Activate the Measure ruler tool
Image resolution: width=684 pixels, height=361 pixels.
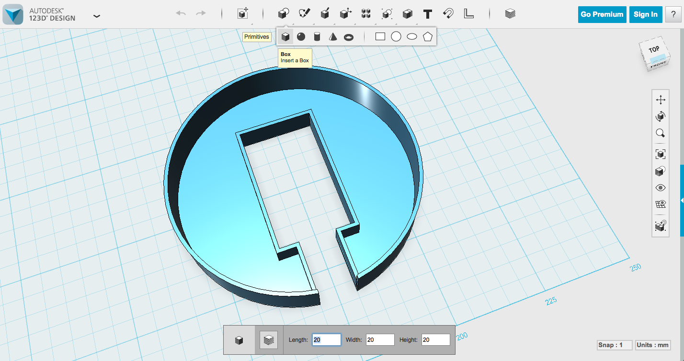coord(468,14)
